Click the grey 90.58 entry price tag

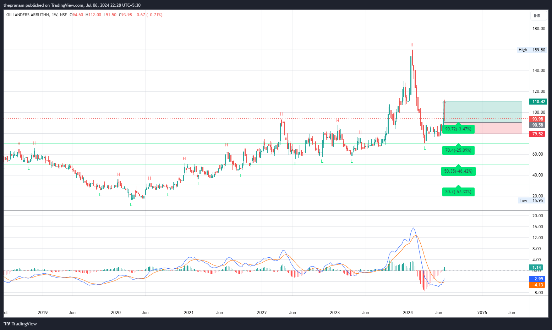pyautogui.click(x=537, y=125)
